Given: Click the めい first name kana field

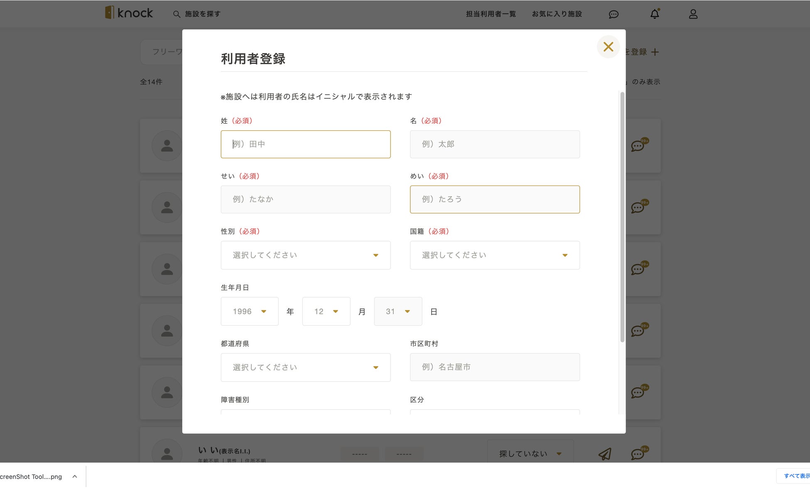Looking at the screenshot, I should tap(494, 199).
